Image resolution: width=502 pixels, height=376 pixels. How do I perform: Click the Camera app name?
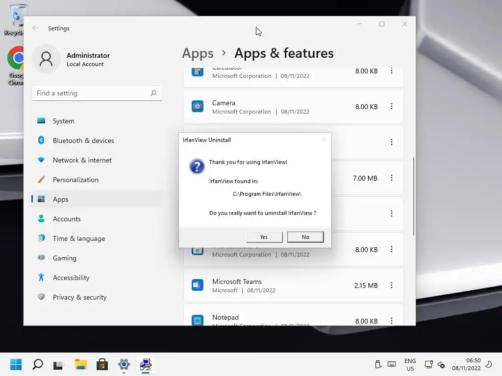(224, 103)
